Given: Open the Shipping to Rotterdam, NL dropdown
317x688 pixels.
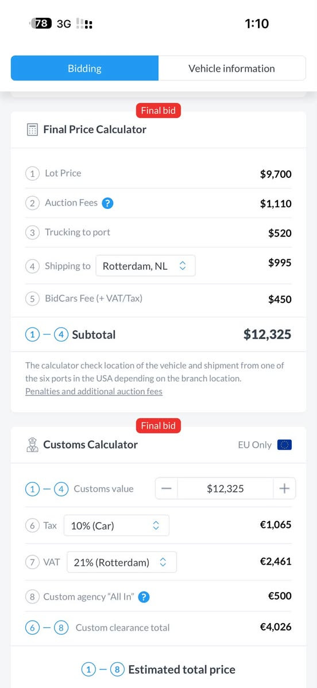Looking at the screenshot, I should point(146,266).
